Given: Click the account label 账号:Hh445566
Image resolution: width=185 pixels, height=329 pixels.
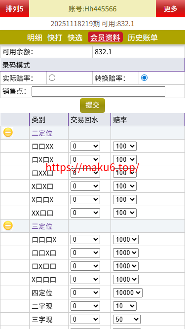Looking at the screenshot, I should point(93,9).
